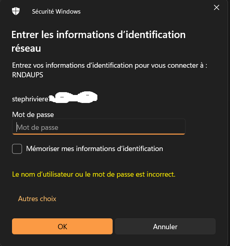The width and height of the screenshot is (230, 246).
Task: Click the Mot de passe label above field
Action: pos(33,115)
